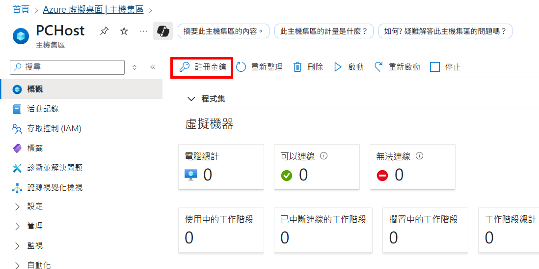Click the 搜尋 search field in sidebar

click(x=67, y=67)
